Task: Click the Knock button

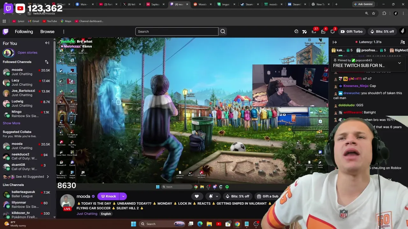Action: (x=108, y=196)
